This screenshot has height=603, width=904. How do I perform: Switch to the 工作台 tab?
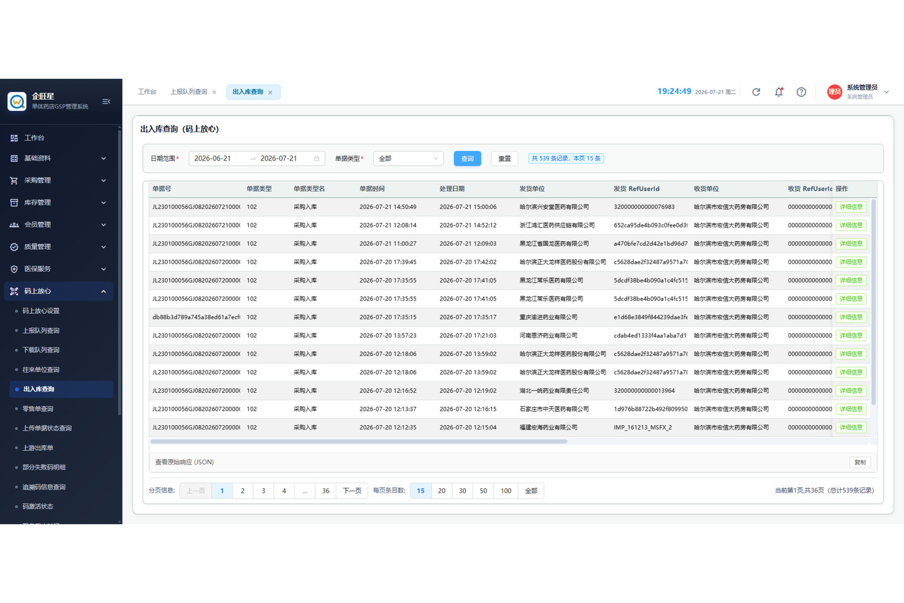tap(147, 92)
